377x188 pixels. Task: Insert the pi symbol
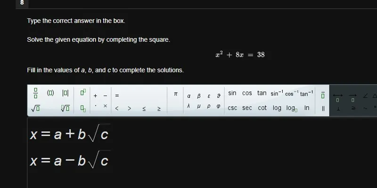(x=175, y=94)
